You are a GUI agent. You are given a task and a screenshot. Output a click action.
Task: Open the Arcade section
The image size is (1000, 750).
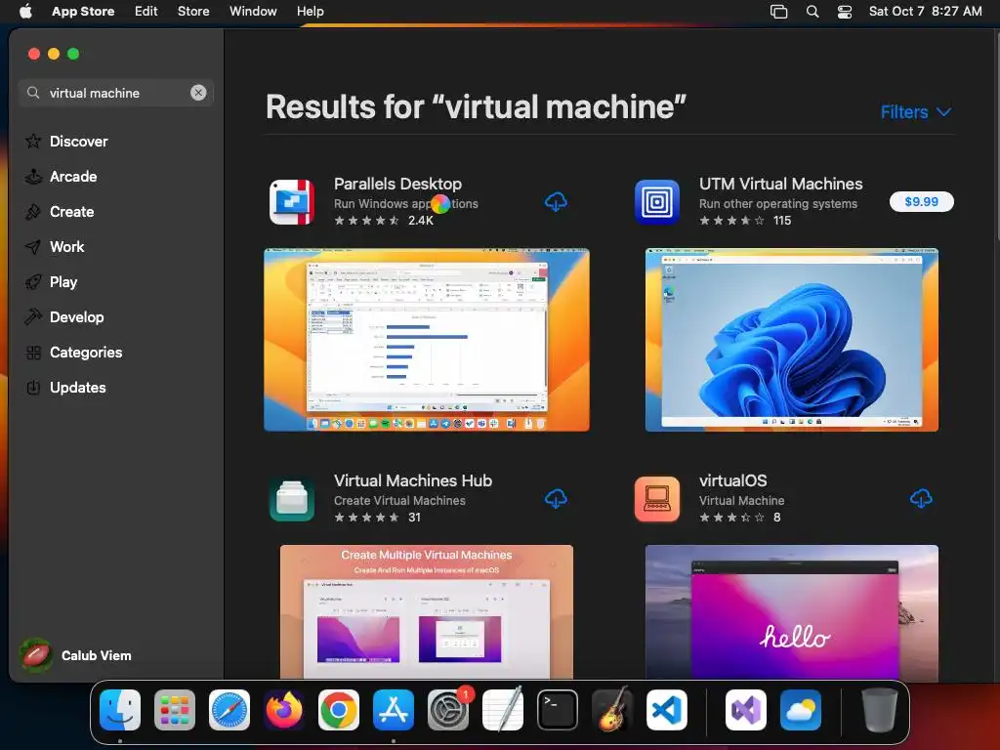[x=62, y=177]
